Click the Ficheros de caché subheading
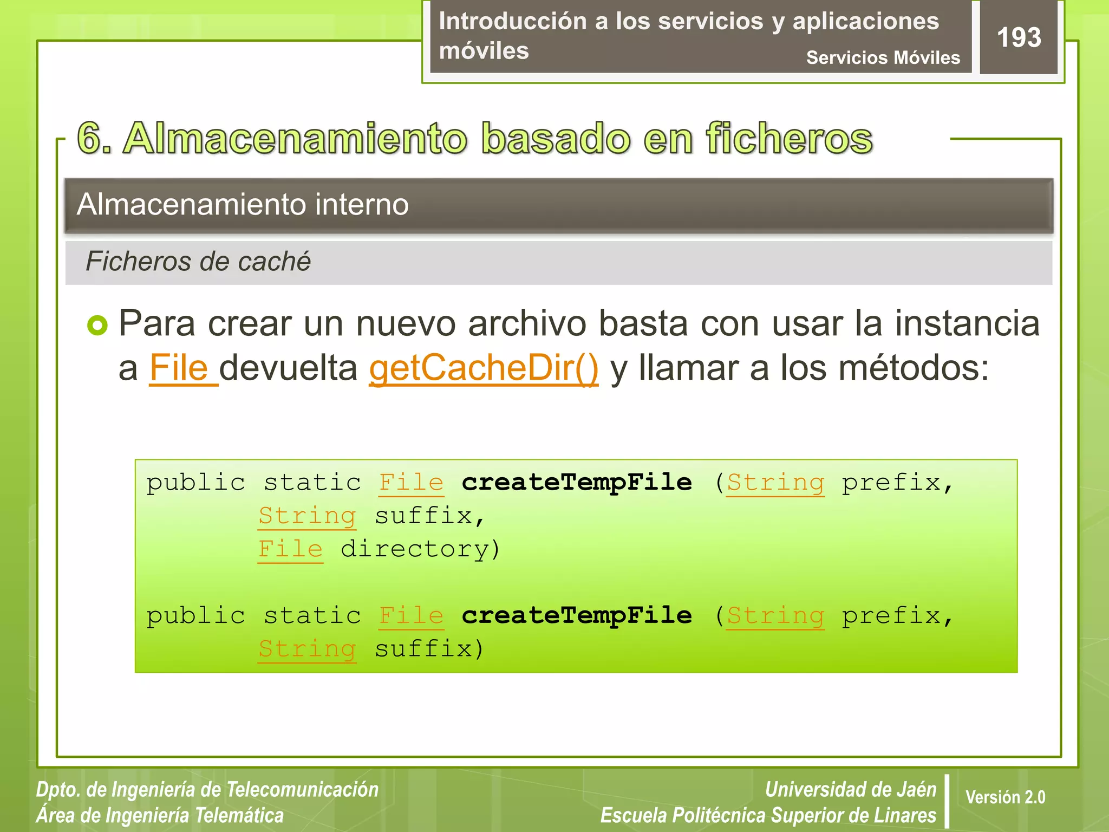 559,263
